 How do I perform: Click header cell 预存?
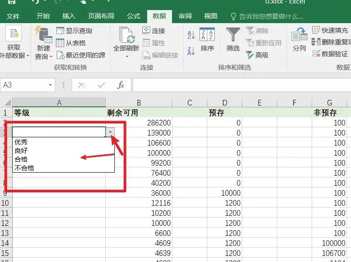pyautogui.click(x=224, y=112)
